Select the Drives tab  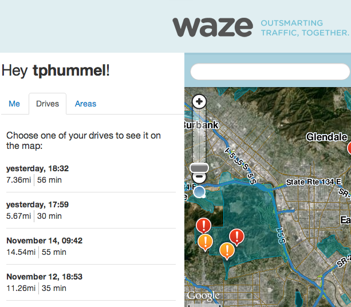48,104
